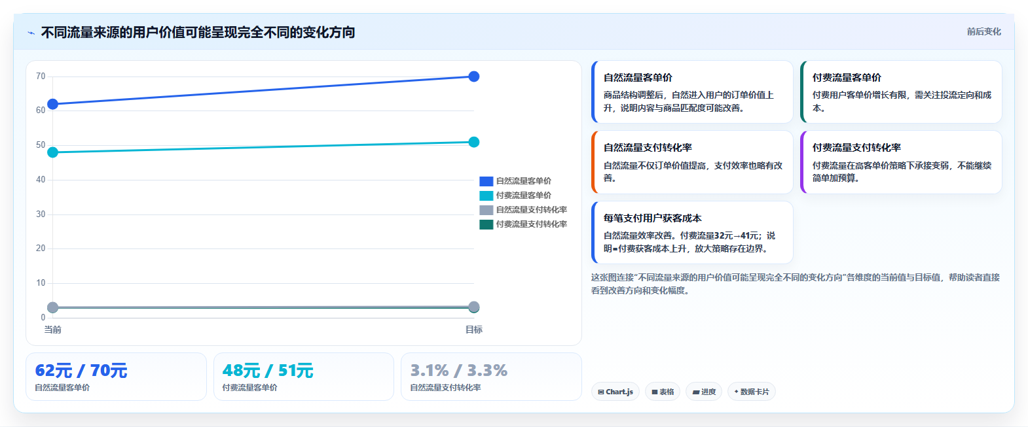
Task: Click the 70 y-axis tick label
Action: [x=41, y=77]
